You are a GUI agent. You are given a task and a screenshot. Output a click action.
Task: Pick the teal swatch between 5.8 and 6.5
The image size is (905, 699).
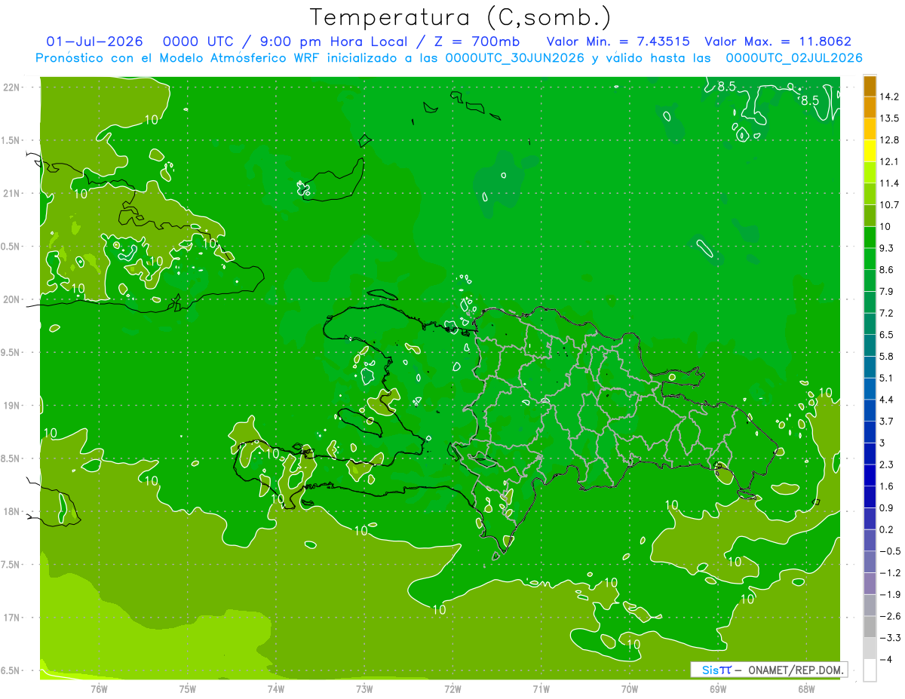870,345
